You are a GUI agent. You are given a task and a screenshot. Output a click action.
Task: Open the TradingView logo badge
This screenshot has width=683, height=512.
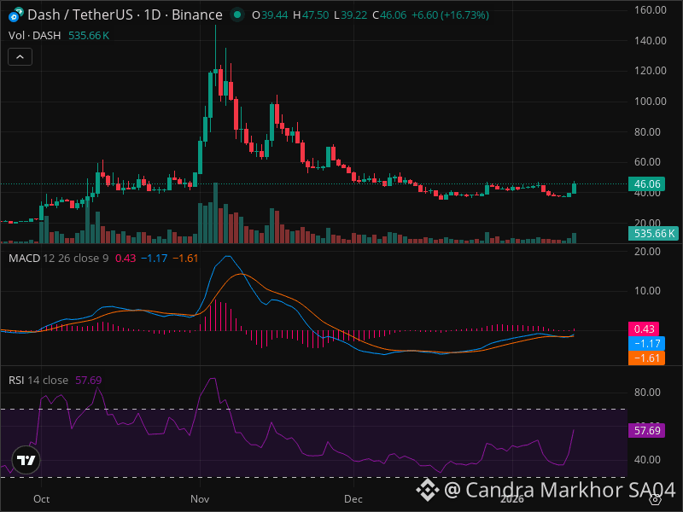tap(26, 460)
